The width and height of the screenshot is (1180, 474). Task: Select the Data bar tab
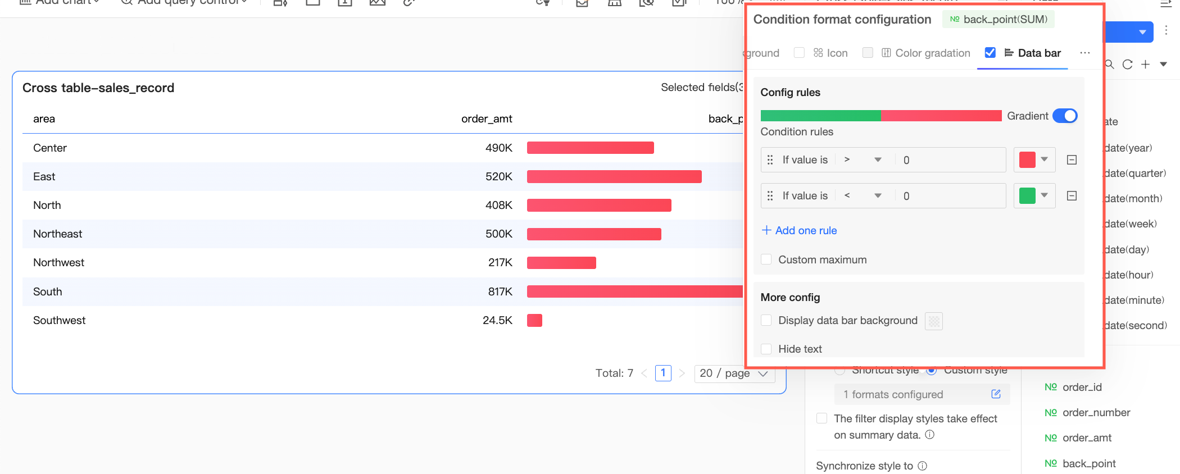1033,53
